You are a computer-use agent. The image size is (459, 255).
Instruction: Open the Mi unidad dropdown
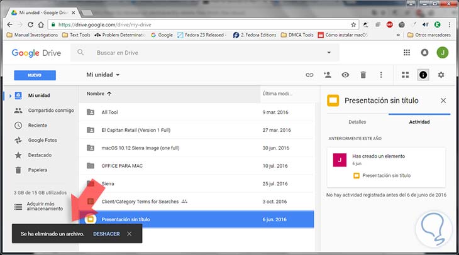(x=102, y=75)
